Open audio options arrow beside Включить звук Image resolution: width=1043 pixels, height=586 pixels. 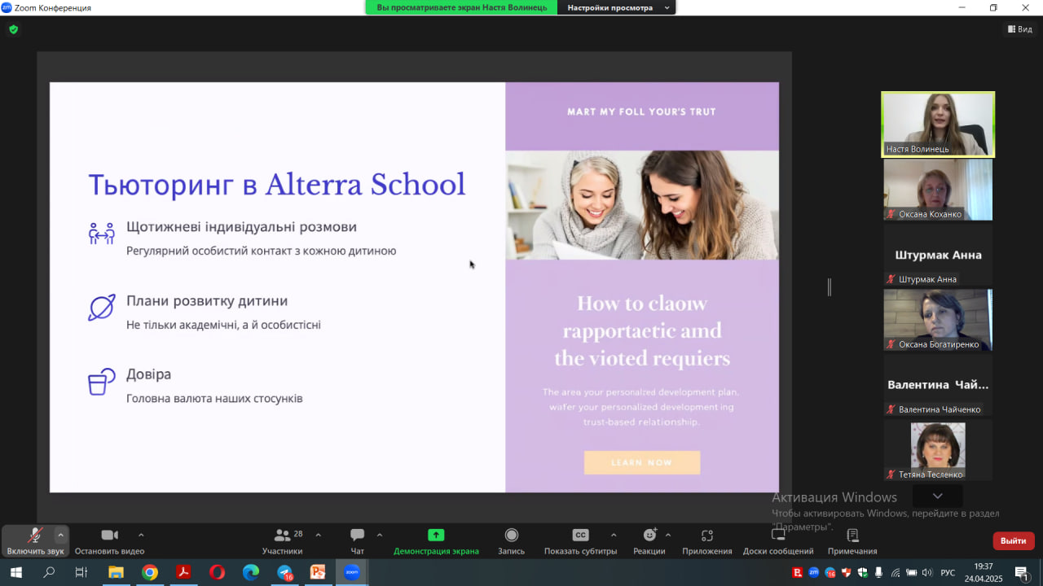click(60, 535)
